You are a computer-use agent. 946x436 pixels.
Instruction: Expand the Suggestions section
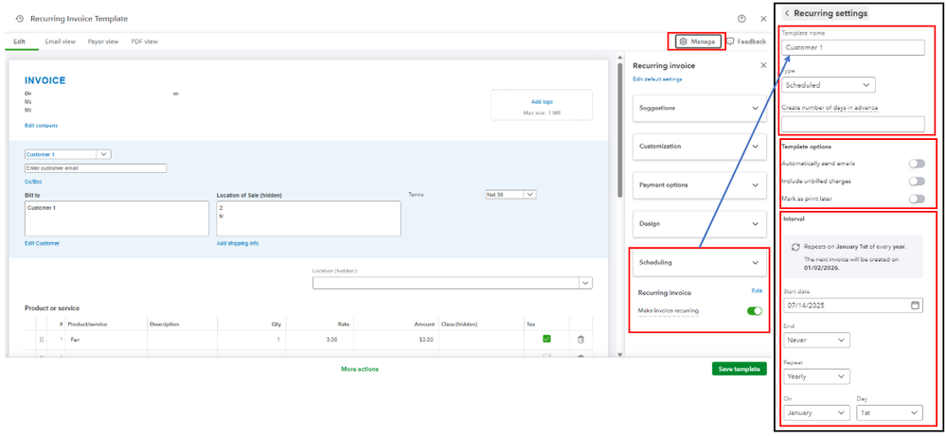[699, 108]
